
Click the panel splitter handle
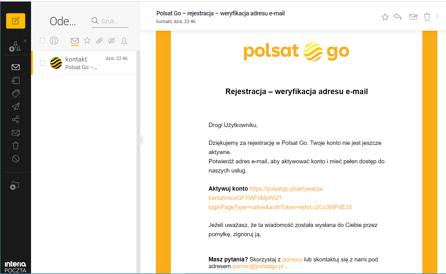coord(142,140)
